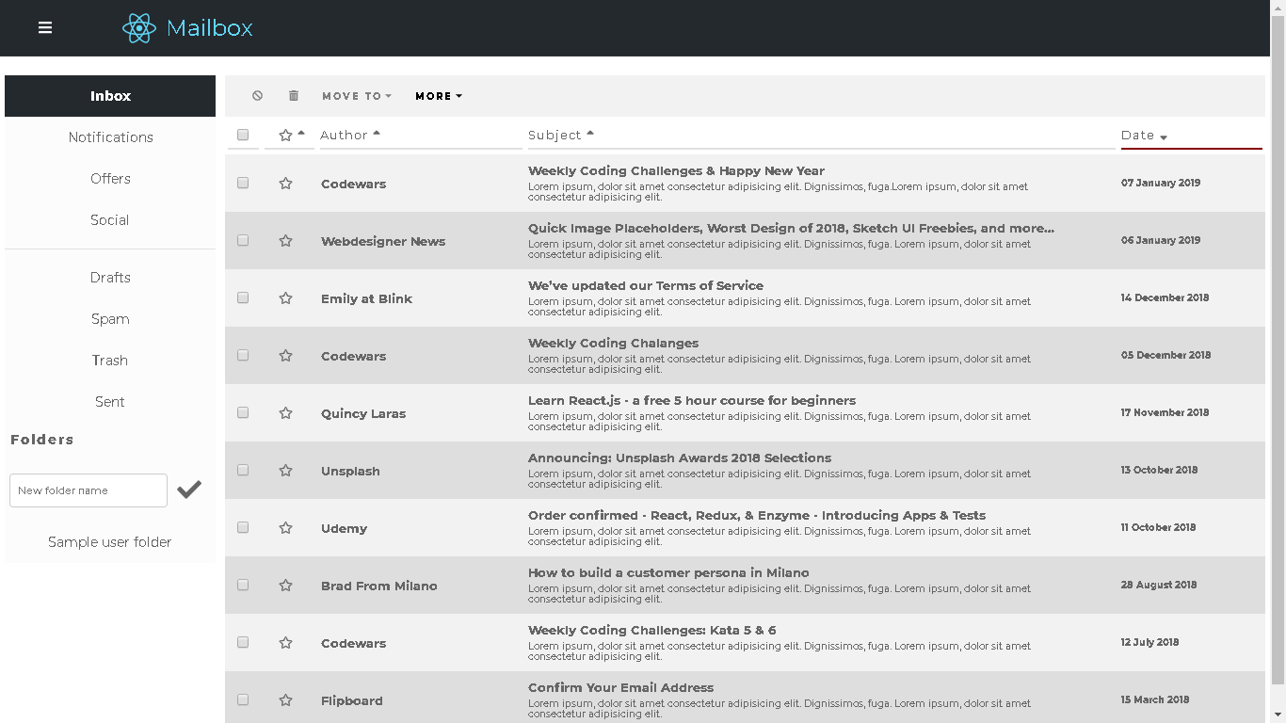Click the Mailbox title link

[x=210, y=28]
